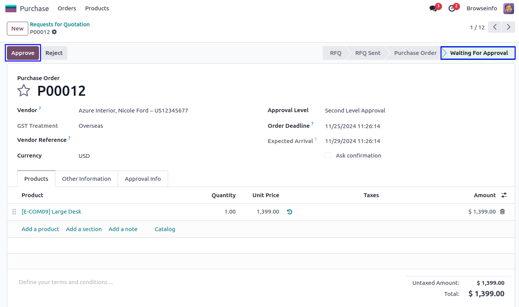Open the Orders menu
Image resolution: width=519 pixels, height=307 pixels.
click(67, 8)
